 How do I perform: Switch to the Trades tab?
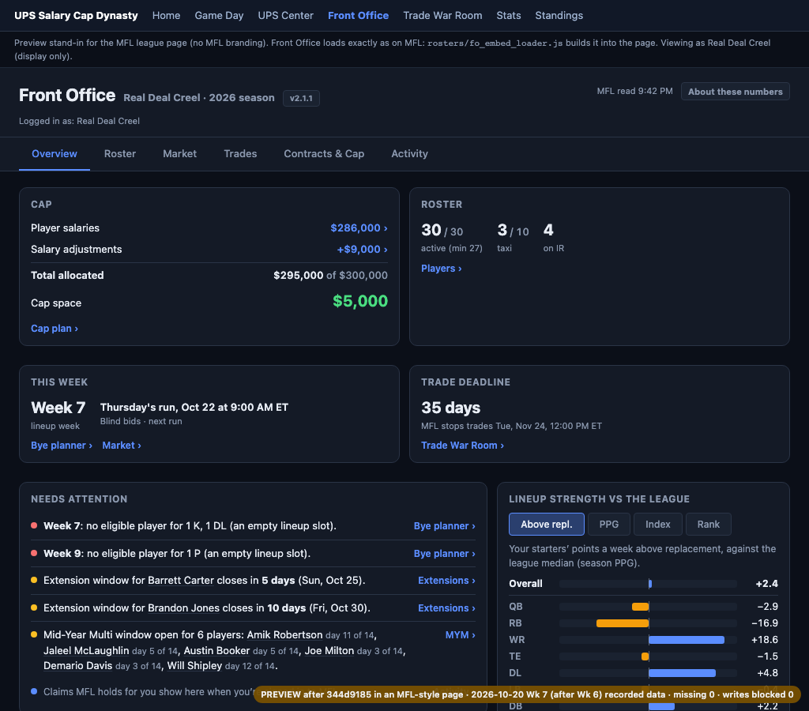coord(240,154)
